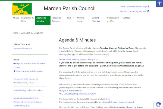Open Annual Parish Meeting Agenda 4 May 2021
The height and width of the screenshot is (109, 163).
79,59
